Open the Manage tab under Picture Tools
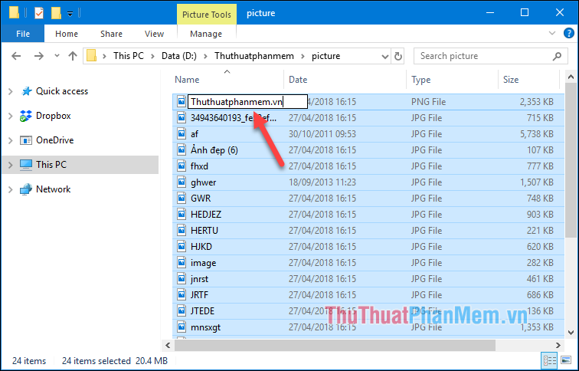This screenshot has width=579, height=371. coord(206,34)
